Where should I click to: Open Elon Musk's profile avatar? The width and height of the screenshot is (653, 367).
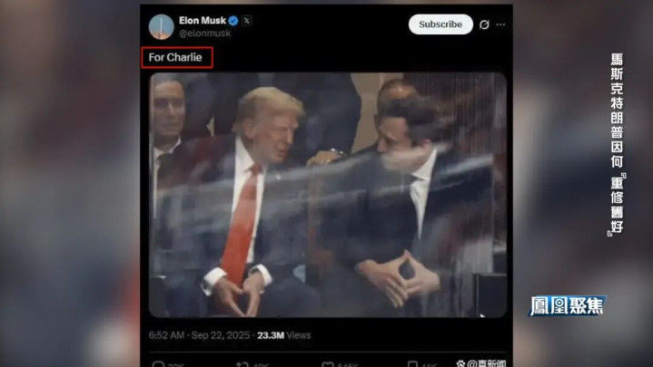161,27
